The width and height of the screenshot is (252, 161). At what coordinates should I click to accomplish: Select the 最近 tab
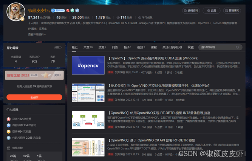[74, 47]
